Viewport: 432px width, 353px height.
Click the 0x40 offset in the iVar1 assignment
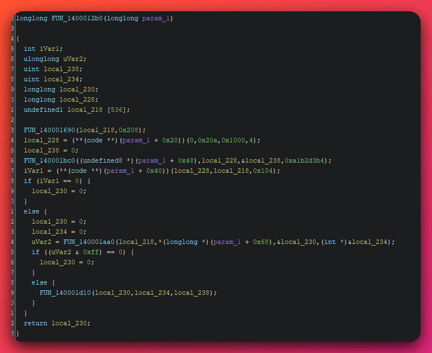(154, 171)
